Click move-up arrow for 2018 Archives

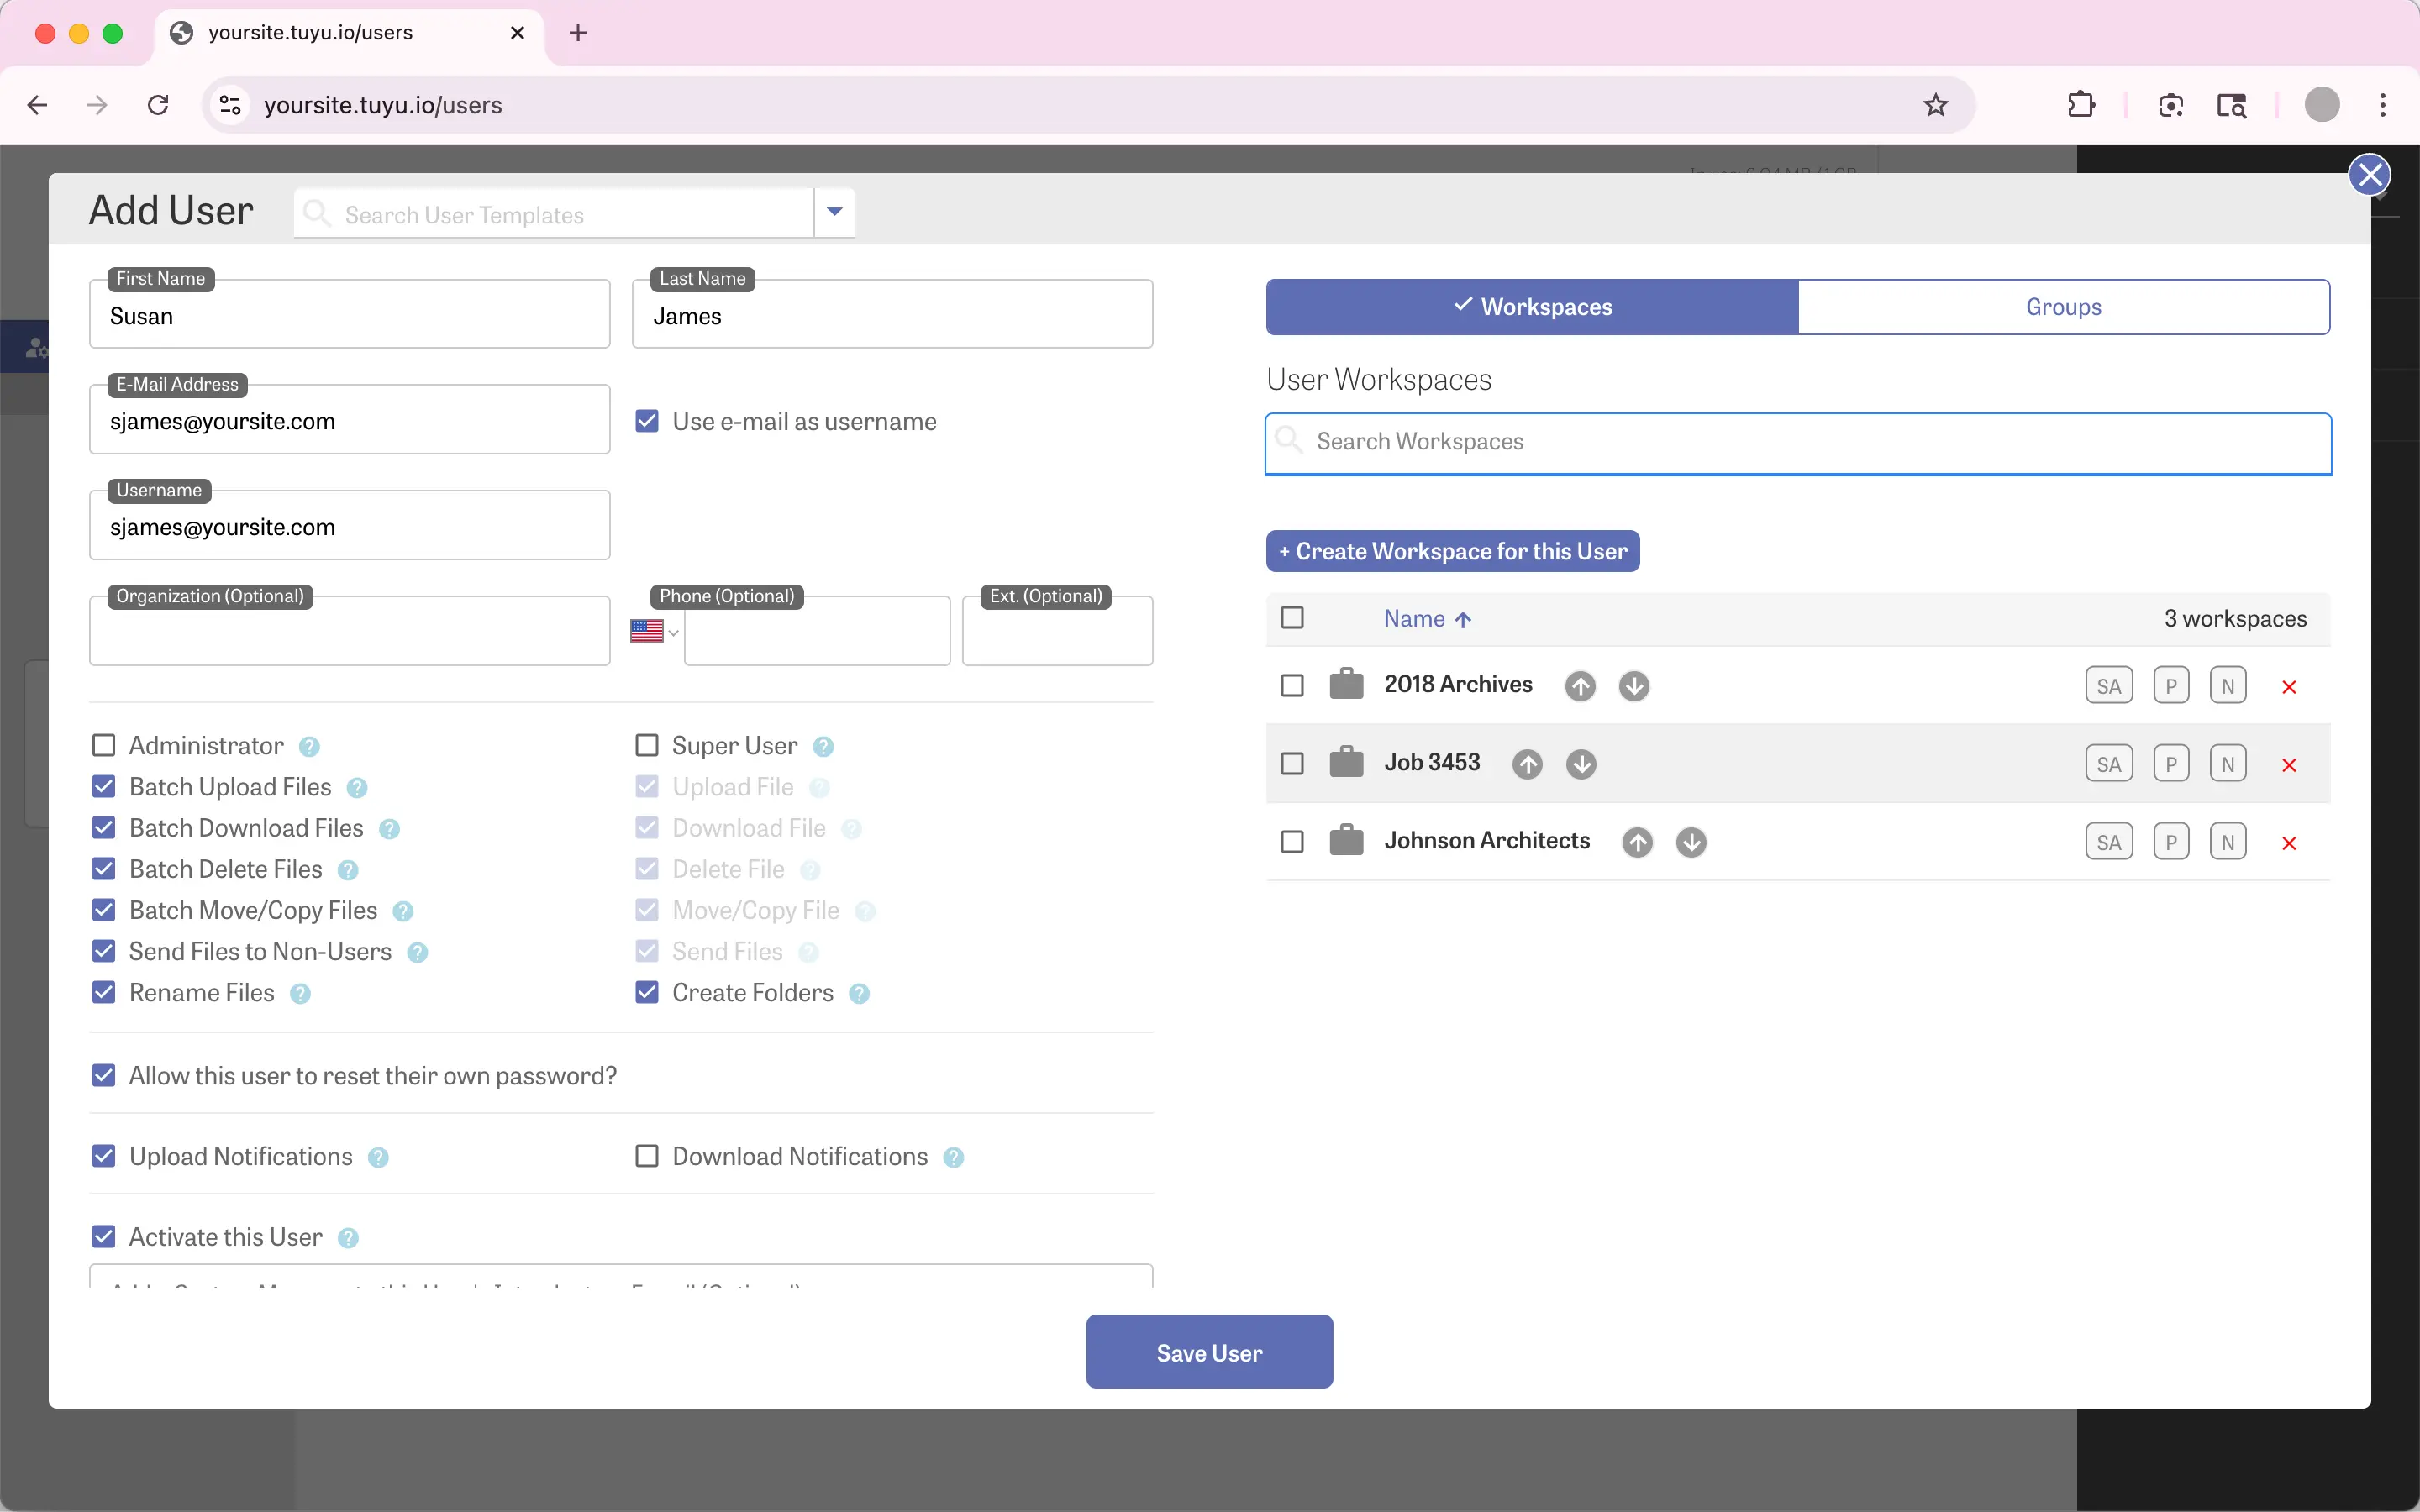coord(1580,686)
